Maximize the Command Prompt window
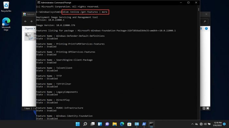Viewport: 229px width, 128px height. 188,3
